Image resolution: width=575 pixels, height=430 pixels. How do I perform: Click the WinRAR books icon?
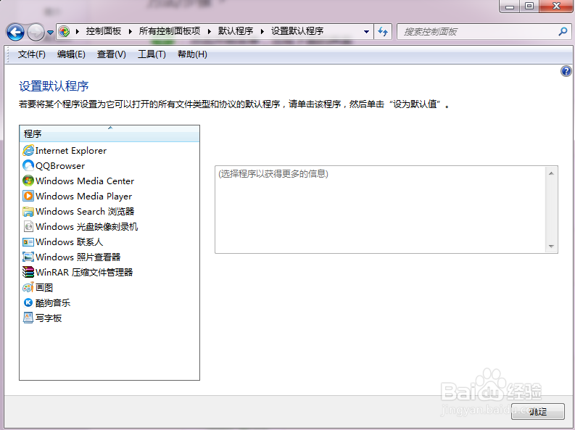pos(28,273)
